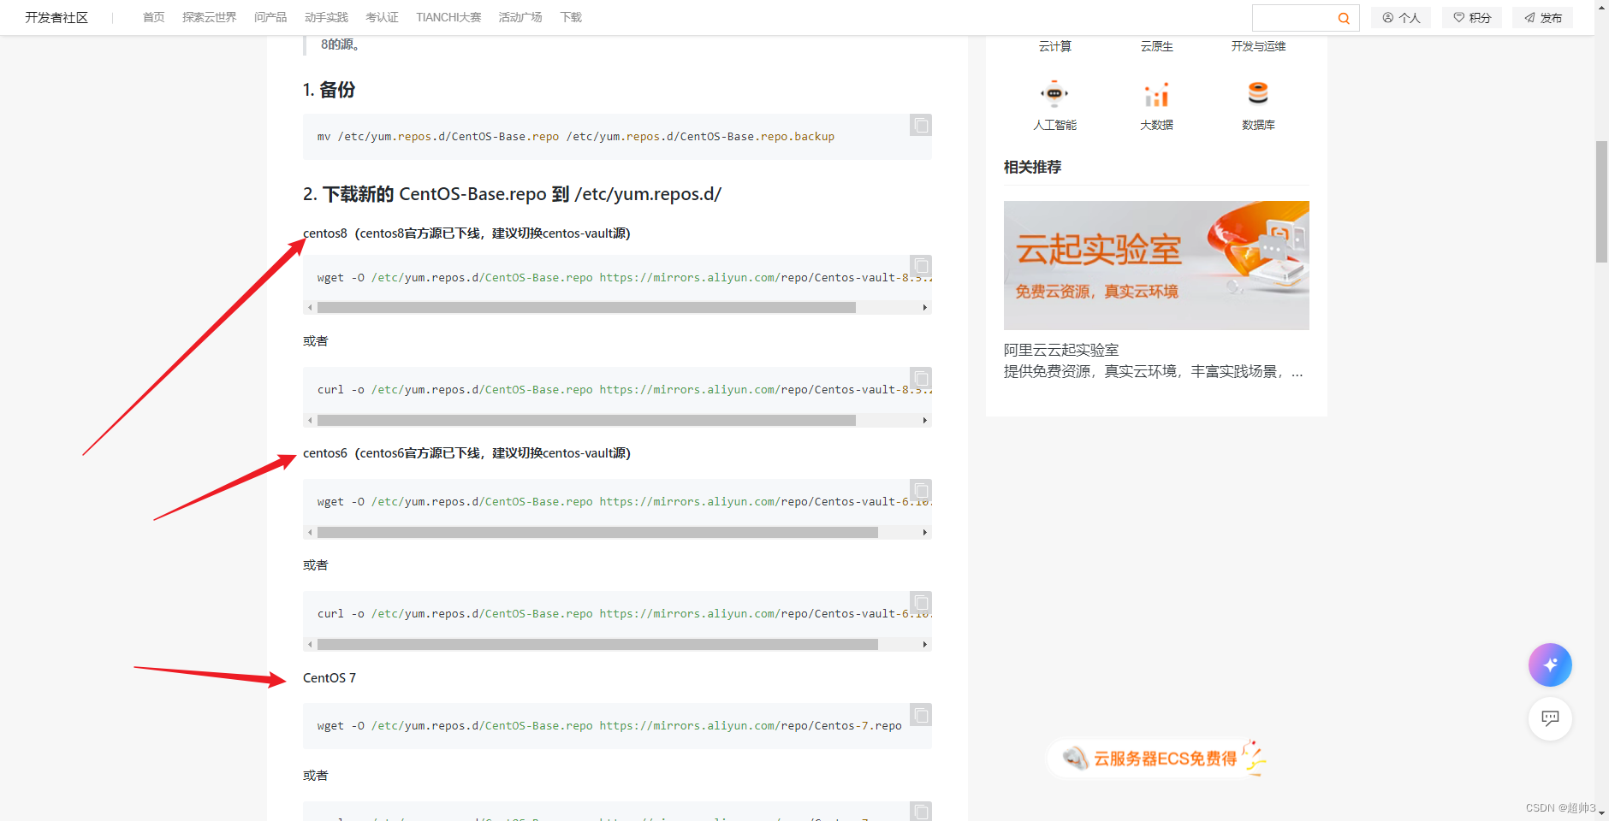Open the 云计算 category link
1609x821 pixels.
[x=1054, y=46]
